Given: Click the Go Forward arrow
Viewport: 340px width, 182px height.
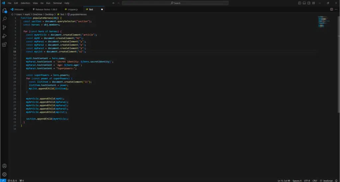Looking at the screenshot, I should pyautogui.click(x=119, y=3).
